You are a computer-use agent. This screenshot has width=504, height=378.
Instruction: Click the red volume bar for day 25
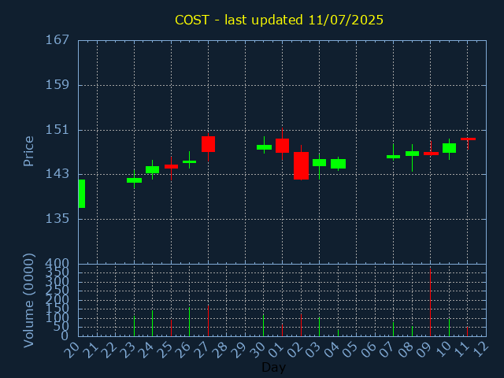(x=171, y=328)
